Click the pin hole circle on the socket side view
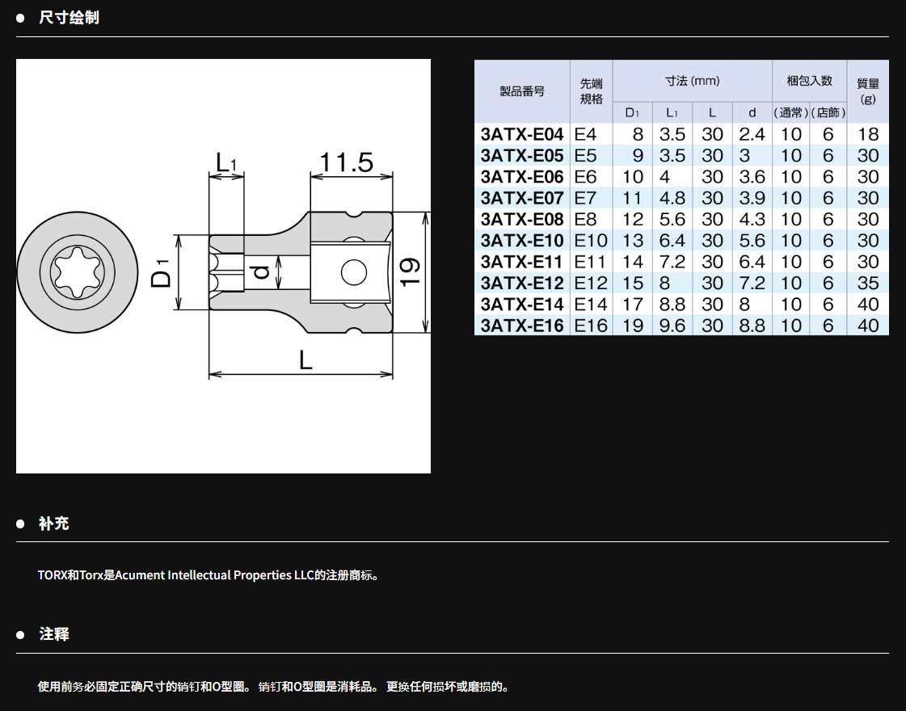 coord(353,272)
